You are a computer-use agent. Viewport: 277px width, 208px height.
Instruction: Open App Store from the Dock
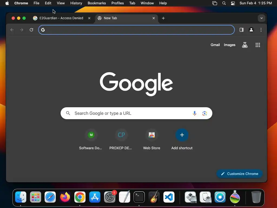[x=95, y=197]
